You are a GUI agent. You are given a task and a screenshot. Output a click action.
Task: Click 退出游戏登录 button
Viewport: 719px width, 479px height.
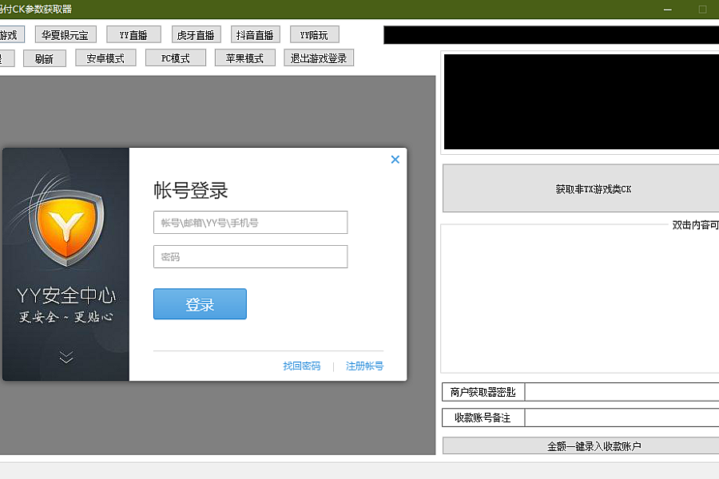tap(319, 58)
